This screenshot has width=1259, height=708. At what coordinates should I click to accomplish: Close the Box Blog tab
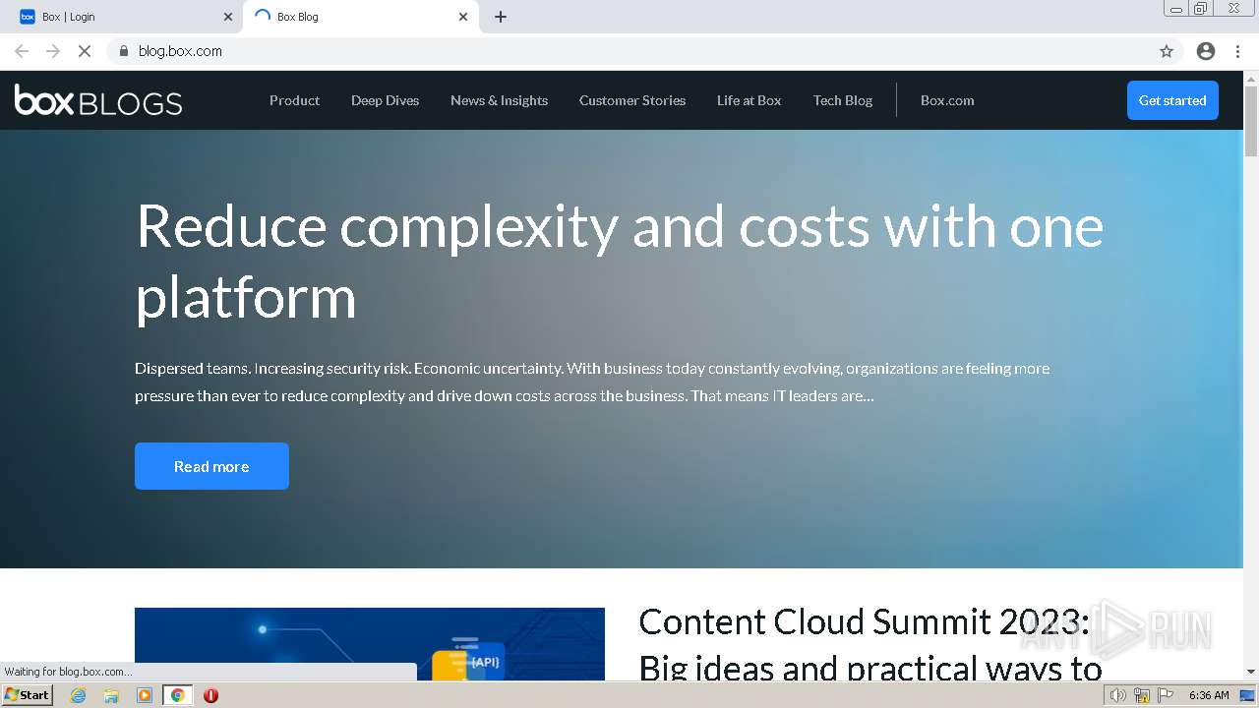pyautogui.click(x=463, y=17)
